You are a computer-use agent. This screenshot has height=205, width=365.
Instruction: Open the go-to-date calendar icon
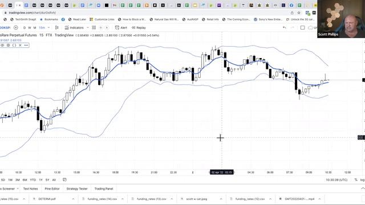click(64, 180)
